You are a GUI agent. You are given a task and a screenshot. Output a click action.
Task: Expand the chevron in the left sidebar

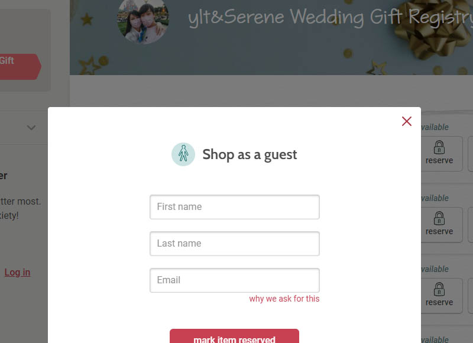coord(31,128)
